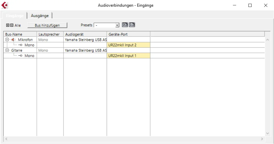The height and width of the screenshot is (144, 274).
Task: Click the Geräte-Port column header
Action: pyautogui.click(x=128, y=34)
